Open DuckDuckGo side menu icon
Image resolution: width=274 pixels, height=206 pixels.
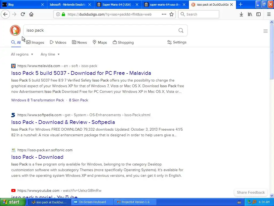pyautogui.click(x=265, y=31)
